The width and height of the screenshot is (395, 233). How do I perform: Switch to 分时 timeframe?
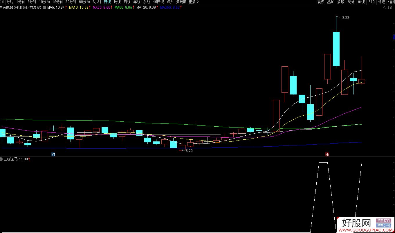click(10, 2)
